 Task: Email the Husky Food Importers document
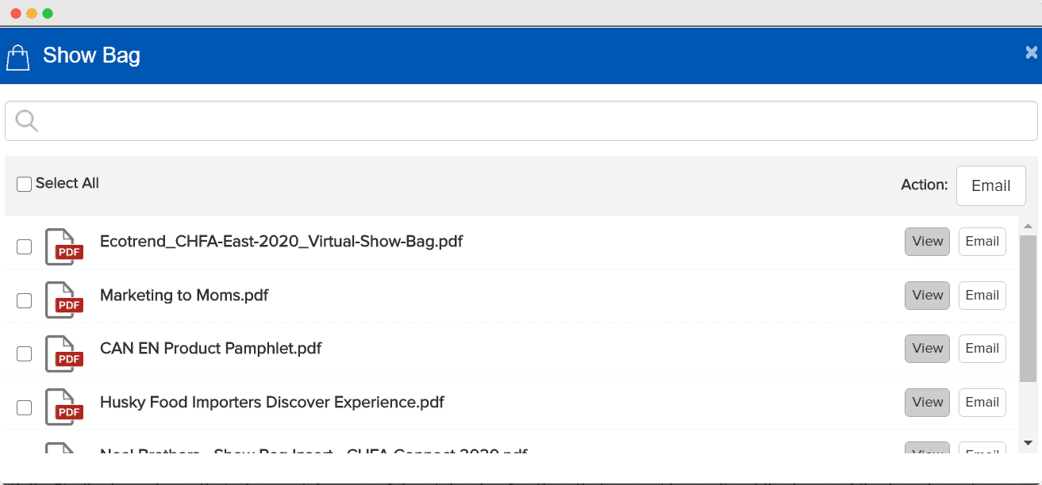pos(982,403)
